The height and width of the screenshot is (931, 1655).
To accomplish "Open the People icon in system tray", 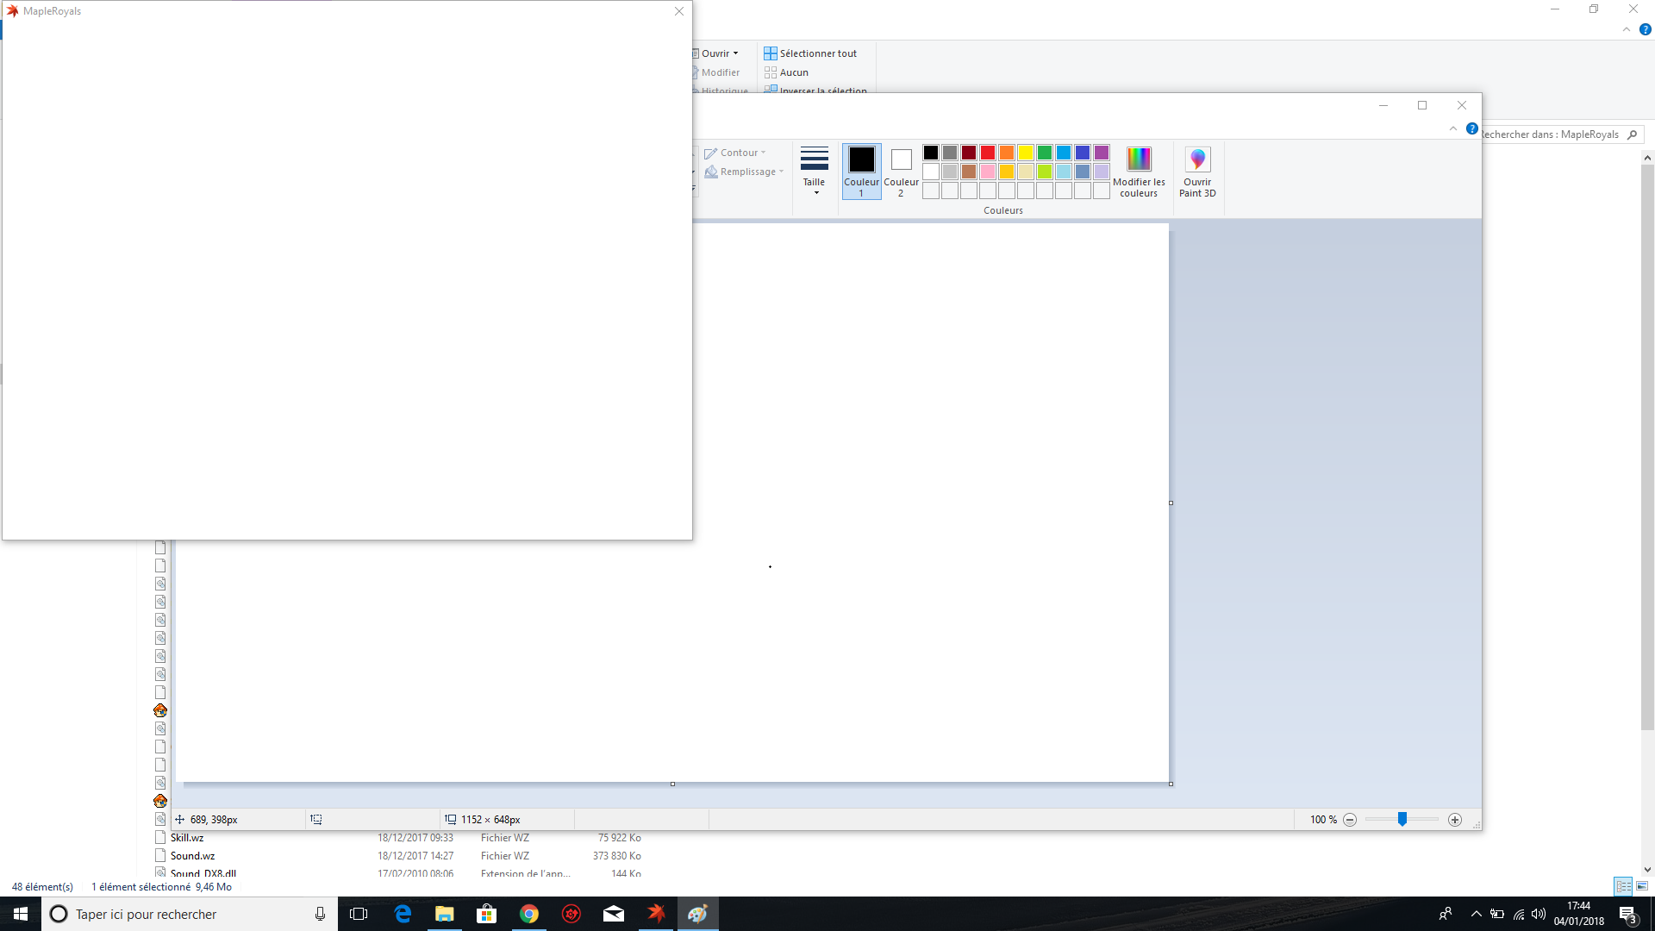I will 1446,914.
